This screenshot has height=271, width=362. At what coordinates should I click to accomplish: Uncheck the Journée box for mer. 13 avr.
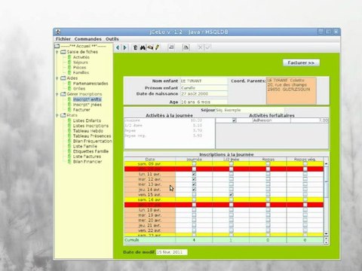coord(194,184)
